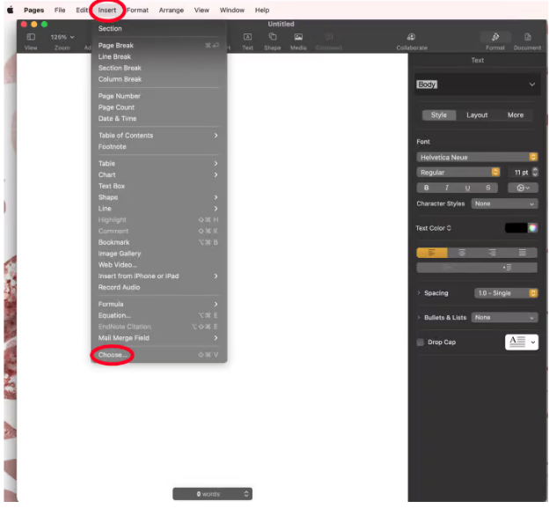The image size is (549, 509).
Task: Open the Helvetica Neue font dropdown
Action: point(477,157)
